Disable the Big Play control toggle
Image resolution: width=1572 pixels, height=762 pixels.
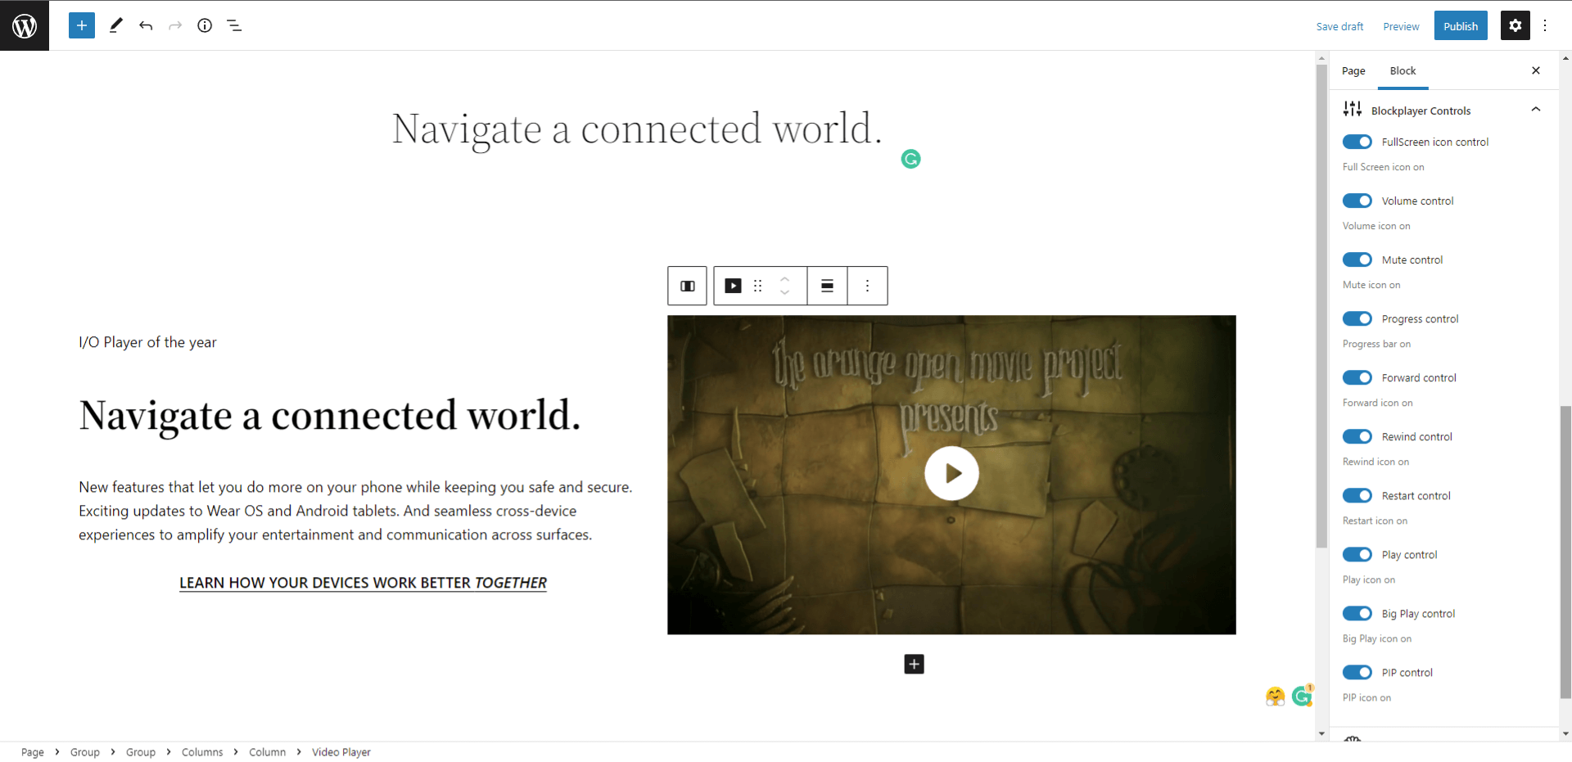1357,613
